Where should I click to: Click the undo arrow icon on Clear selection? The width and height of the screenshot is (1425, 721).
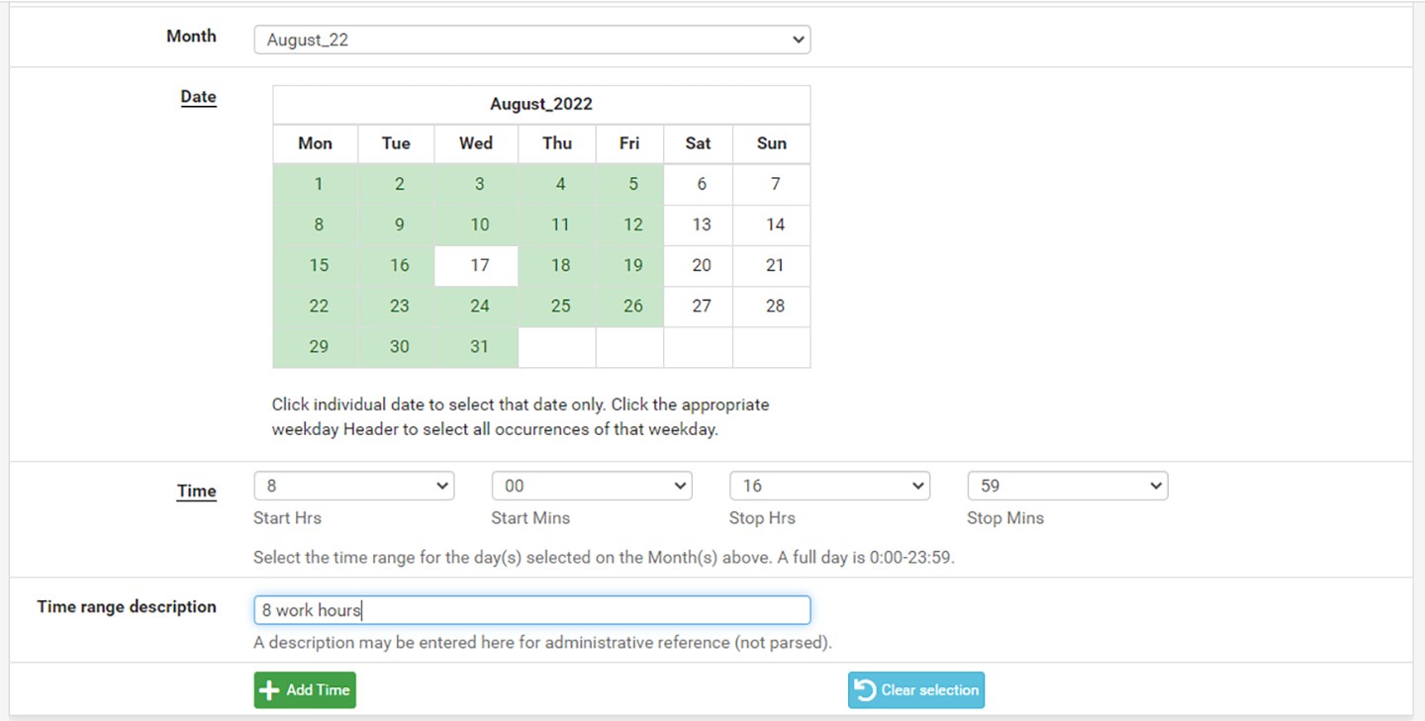point(865,690)
